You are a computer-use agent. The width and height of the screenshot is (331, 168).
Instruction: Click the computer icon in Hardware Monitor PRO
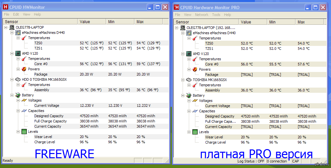click(183, 28)
